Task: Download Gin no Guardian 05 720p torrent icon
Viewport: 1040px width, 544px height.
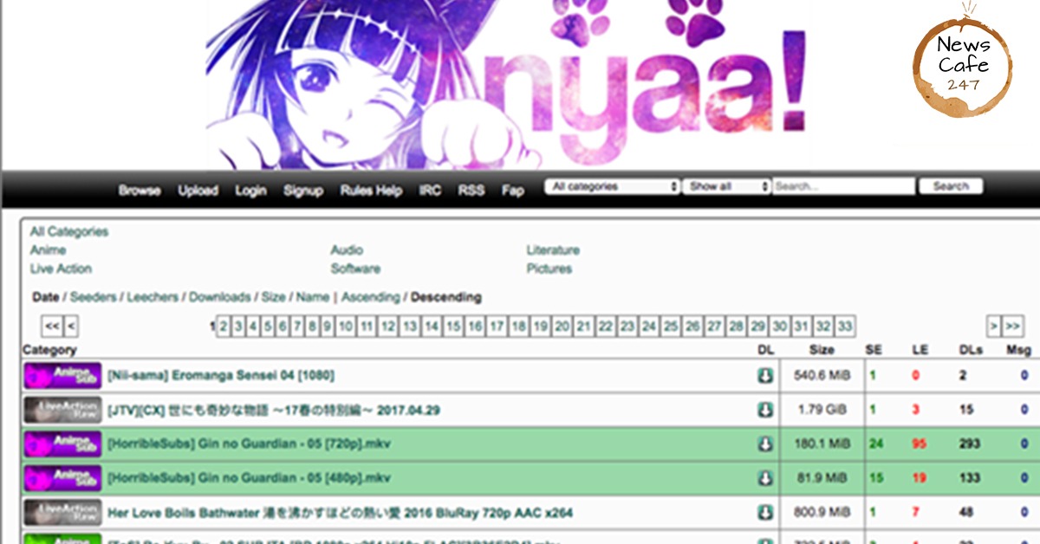Action: pos(765,444)
